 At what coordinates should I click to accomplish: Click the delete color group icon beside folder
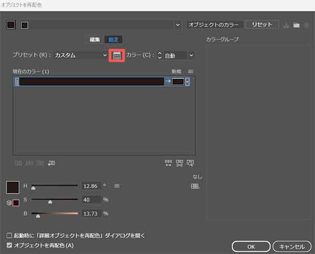coord(307,25)
